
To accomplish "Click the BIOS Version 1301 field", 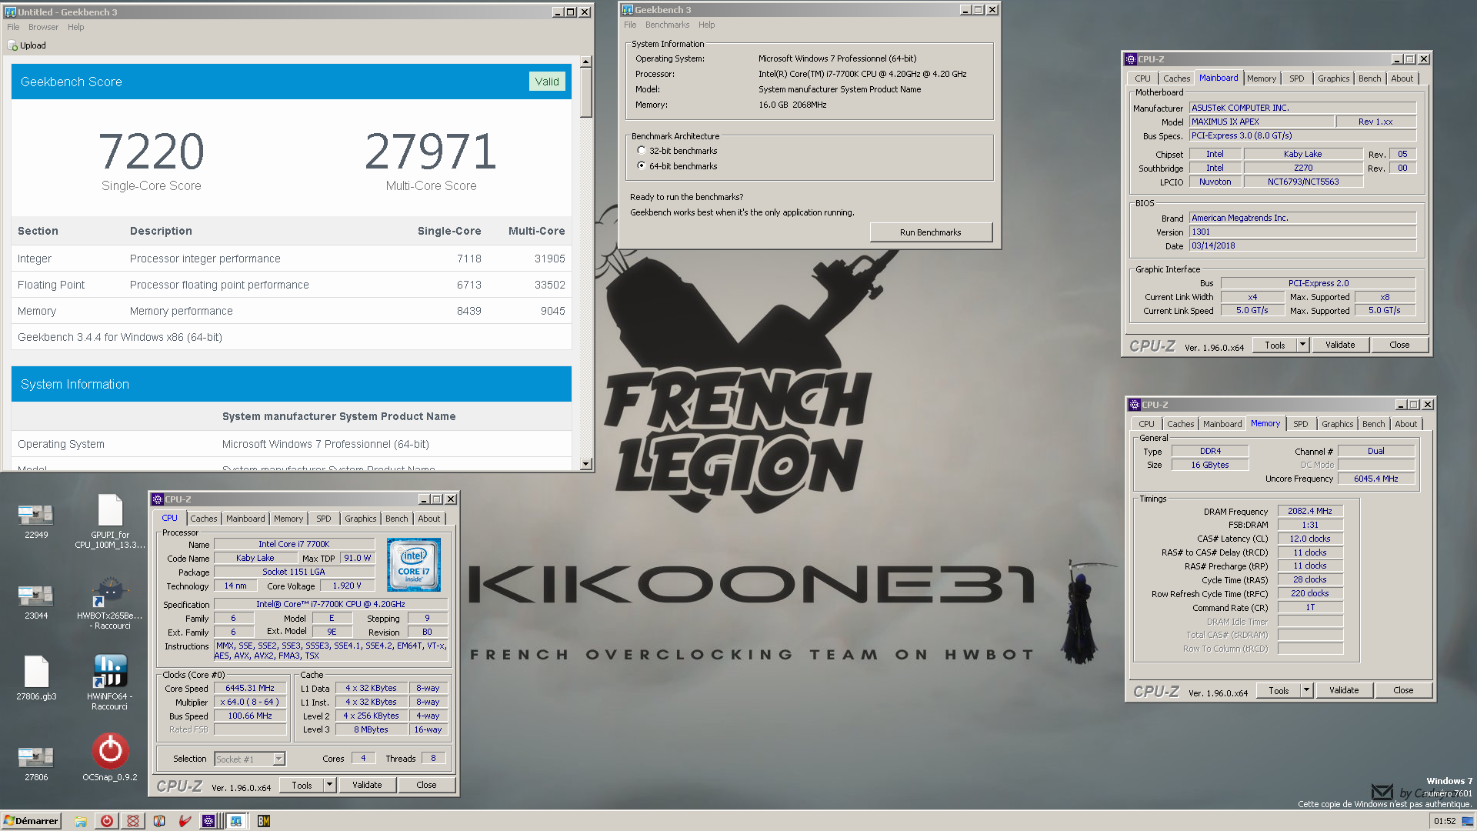I will coord(1302,232).
